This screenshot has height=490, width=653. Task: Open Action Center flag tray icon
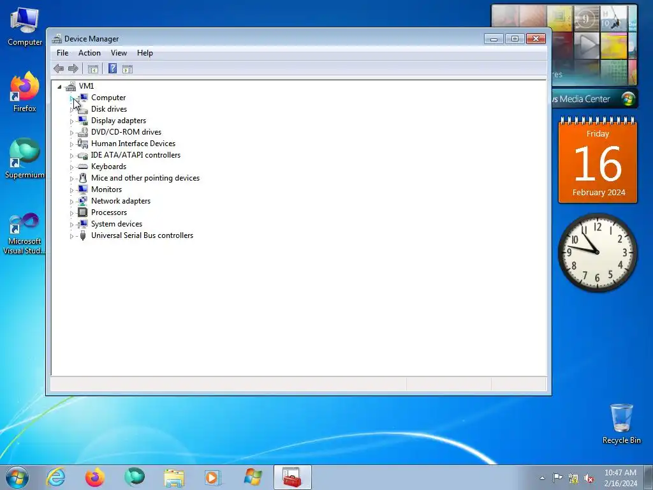point(557,478)
